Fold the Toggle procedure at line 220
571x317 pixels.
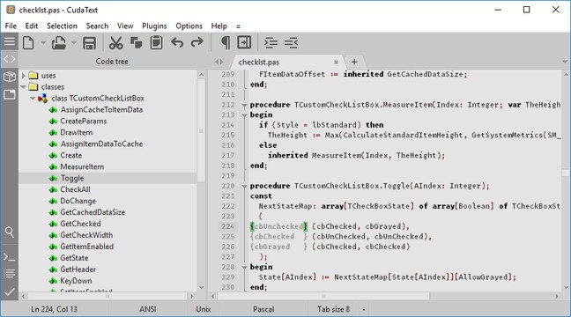[244, 187]
